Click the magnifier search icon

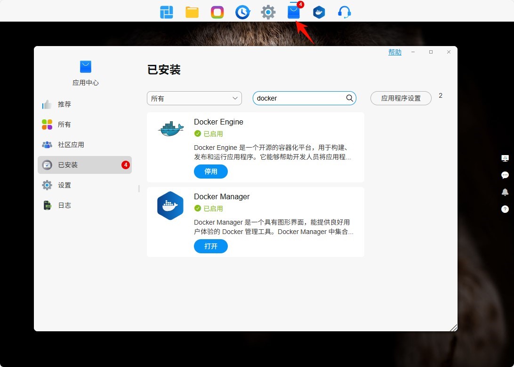pyautogui.click(x=350, y=98)
